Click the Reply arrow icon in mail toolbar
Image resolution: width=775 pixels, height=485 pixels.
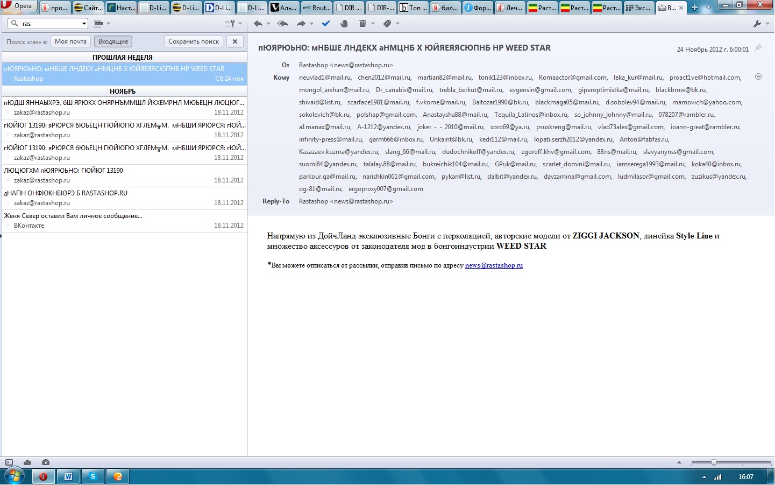(x=258, y=24)
